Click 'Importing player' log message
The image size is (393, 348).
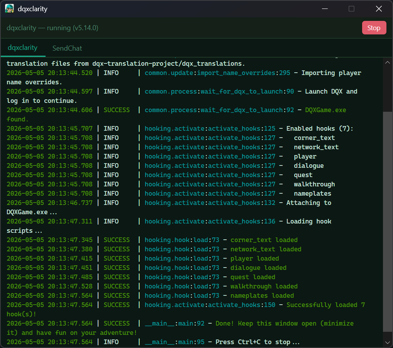click(x=331, y=73)
